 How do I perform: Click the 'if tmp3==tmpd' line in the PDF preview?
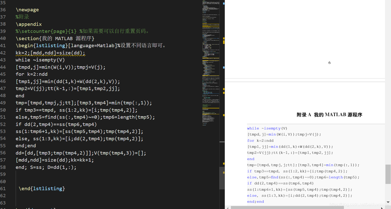tap(297, 171)
